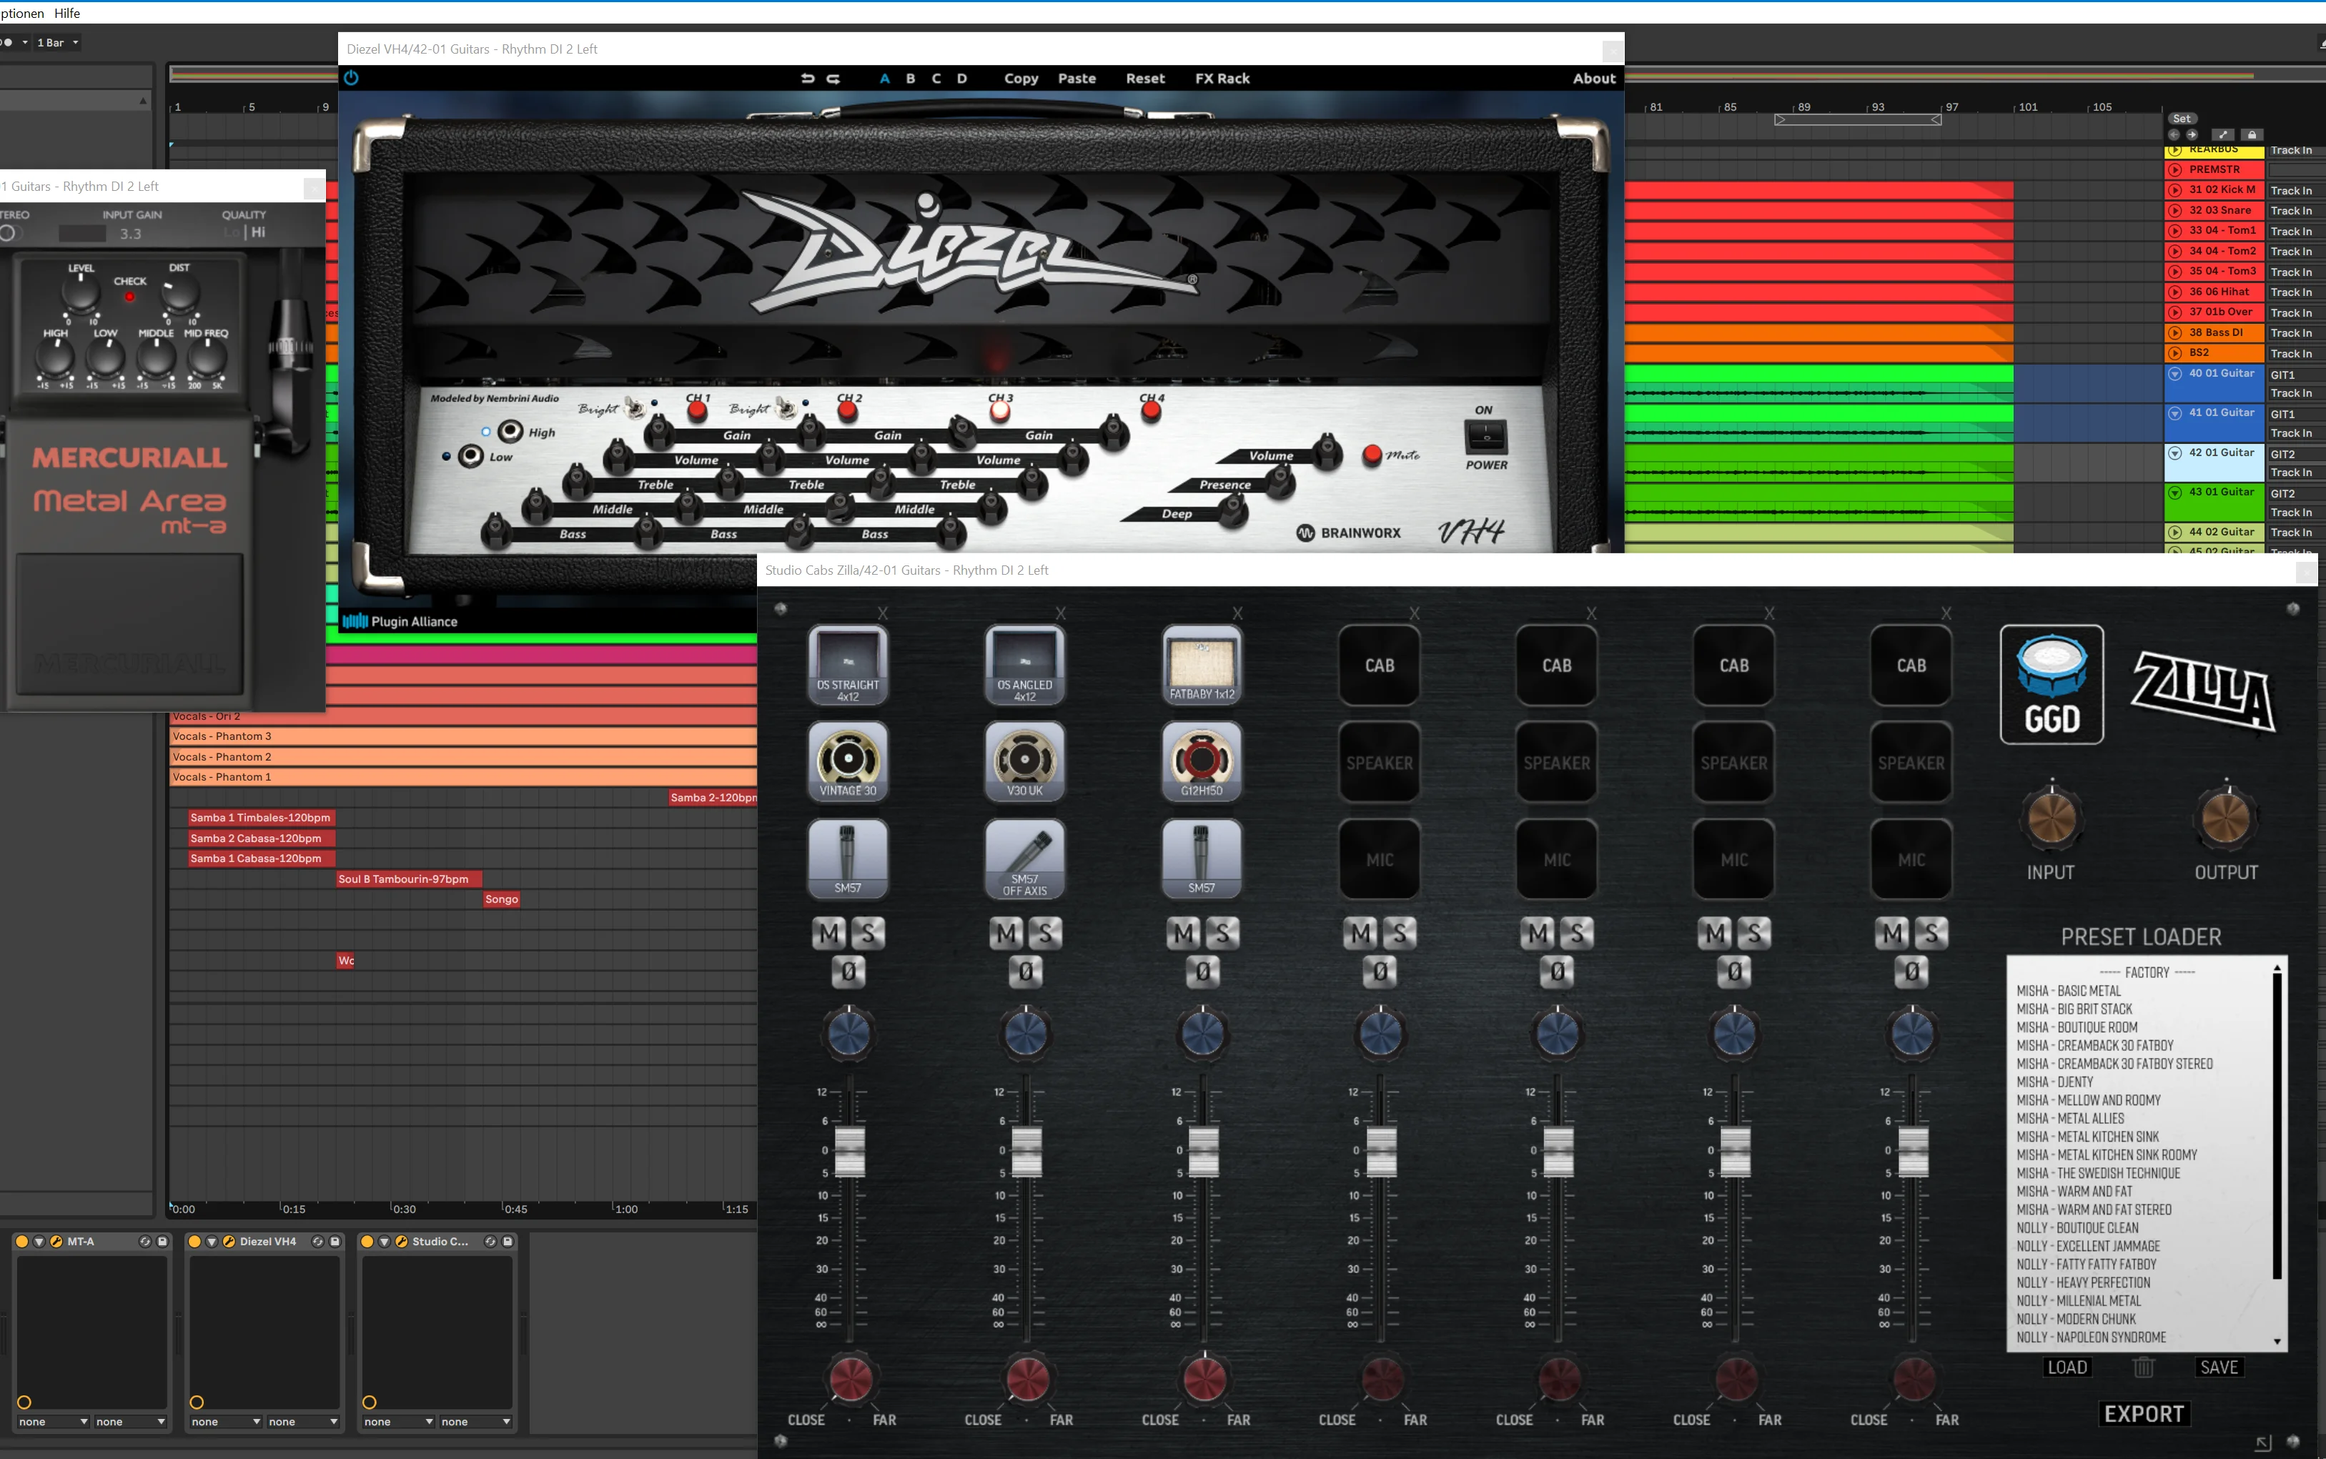Mute the first cab channel (M)
The image size is (2326, 1459).
pyautogui.click(x=830, y=933)
